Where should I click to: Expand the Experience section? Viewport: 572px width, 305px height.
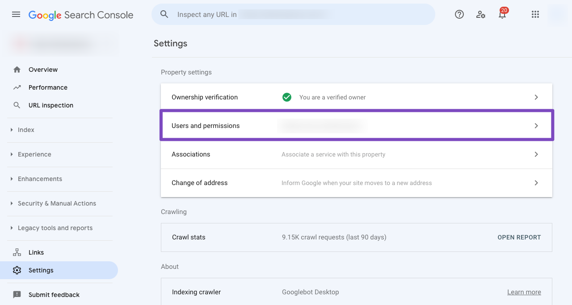[34, 154]
